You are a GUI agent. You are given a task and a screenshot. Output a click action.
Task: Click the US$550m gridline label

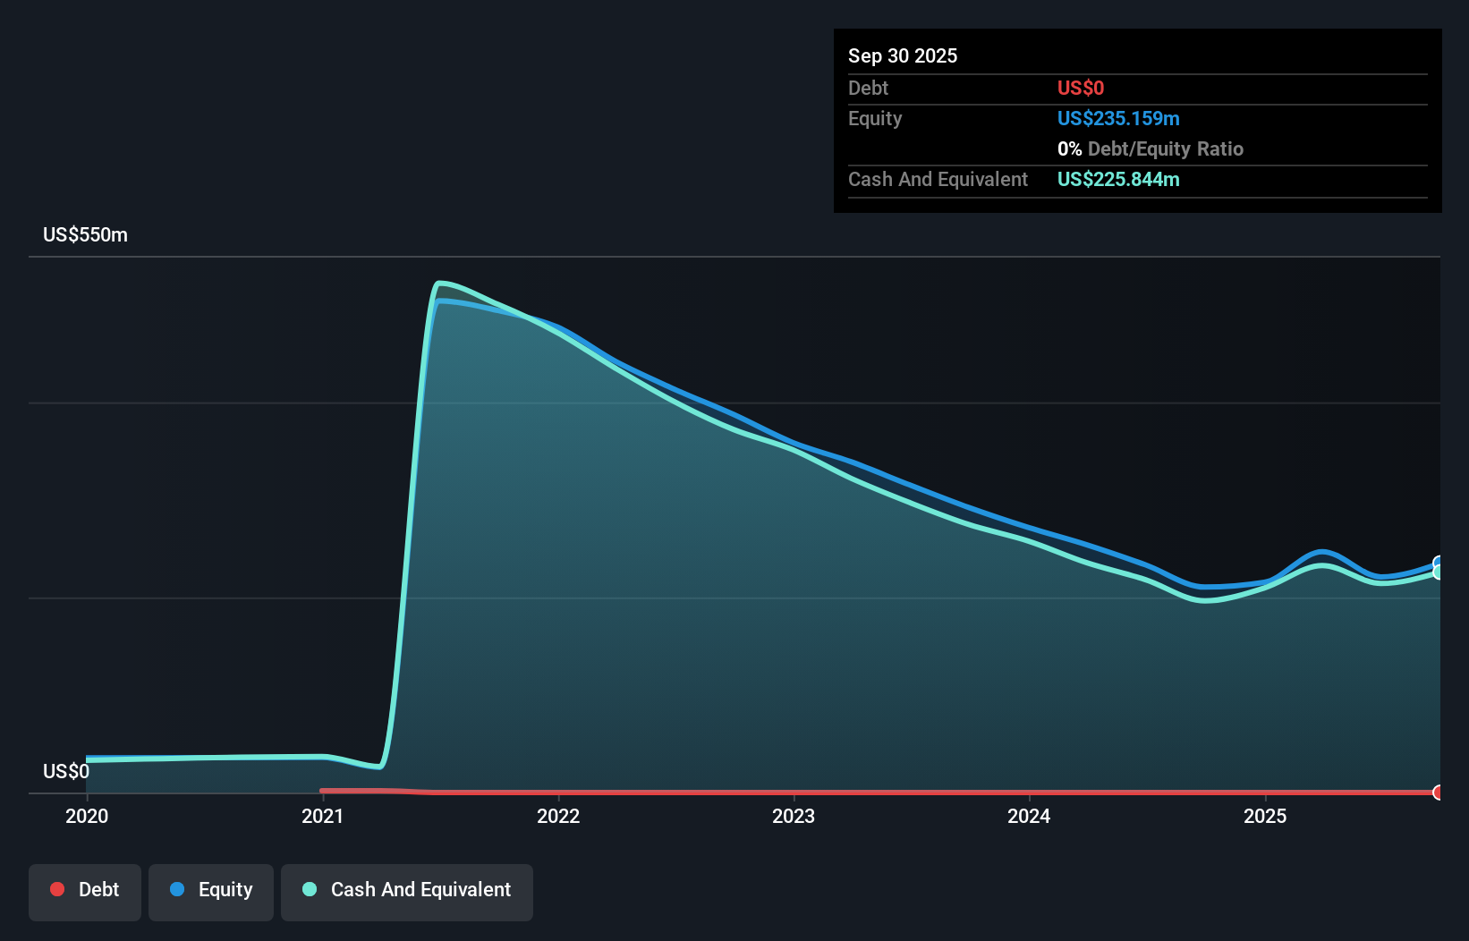pos(85,234)
